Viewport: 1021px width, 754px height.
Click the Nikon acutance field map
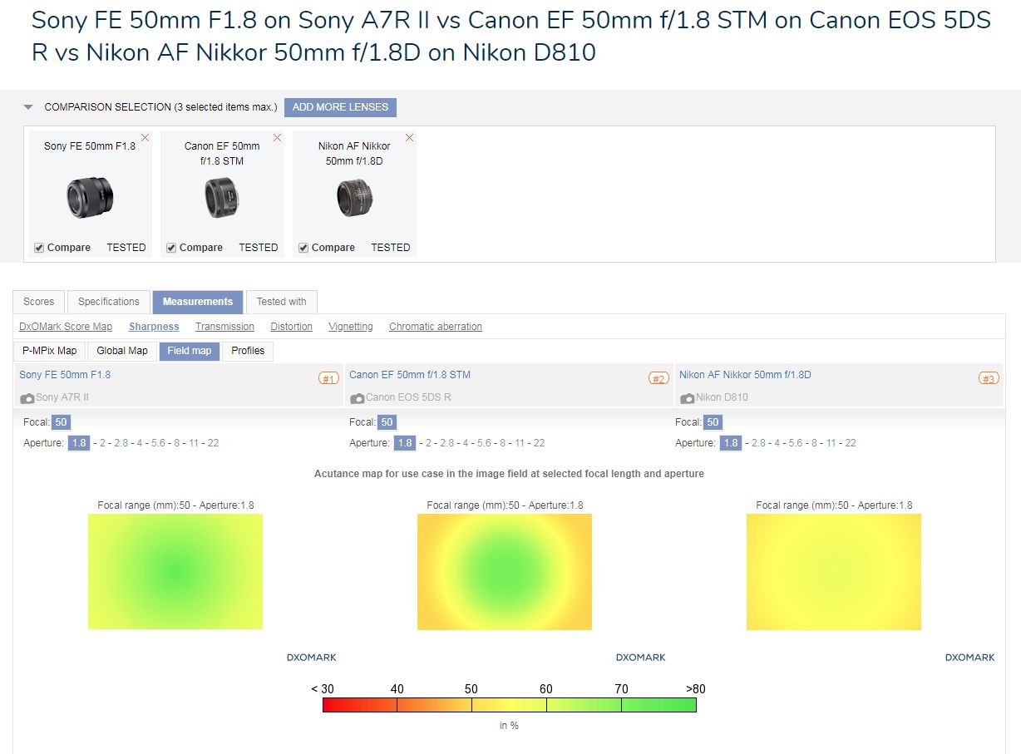click(x=834, y=571)
